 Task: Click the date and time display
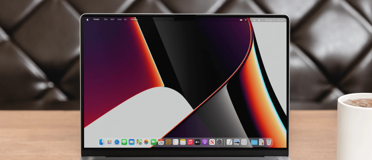275,20
